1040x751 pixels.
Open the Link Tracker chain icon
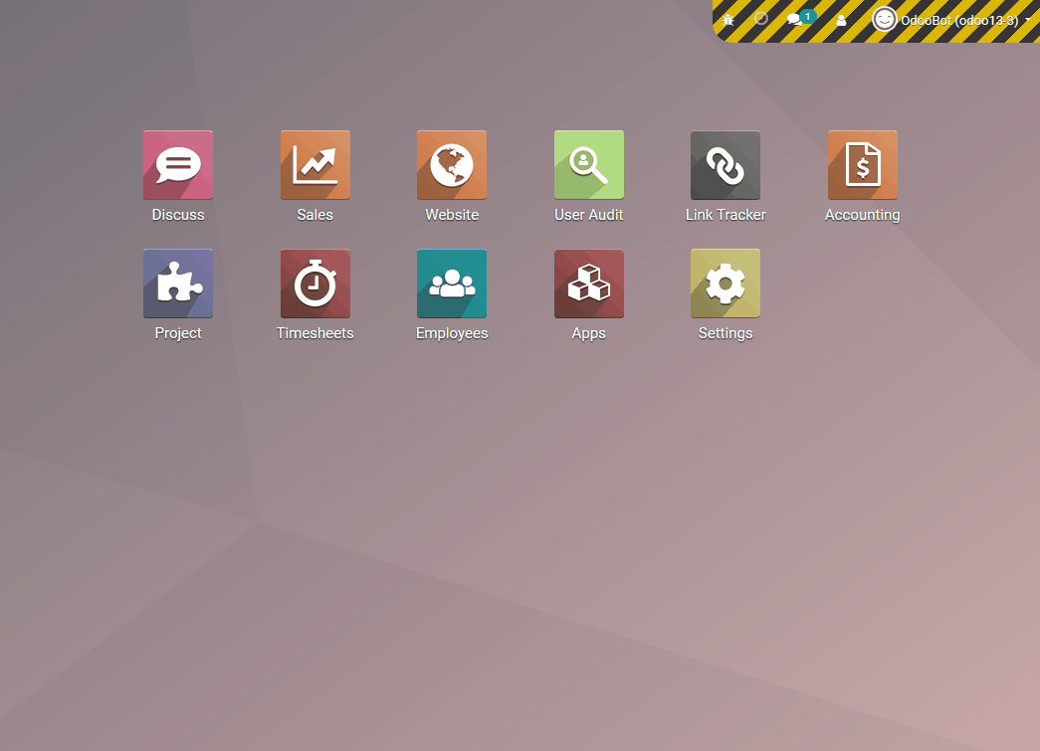(x=726, y=165)
